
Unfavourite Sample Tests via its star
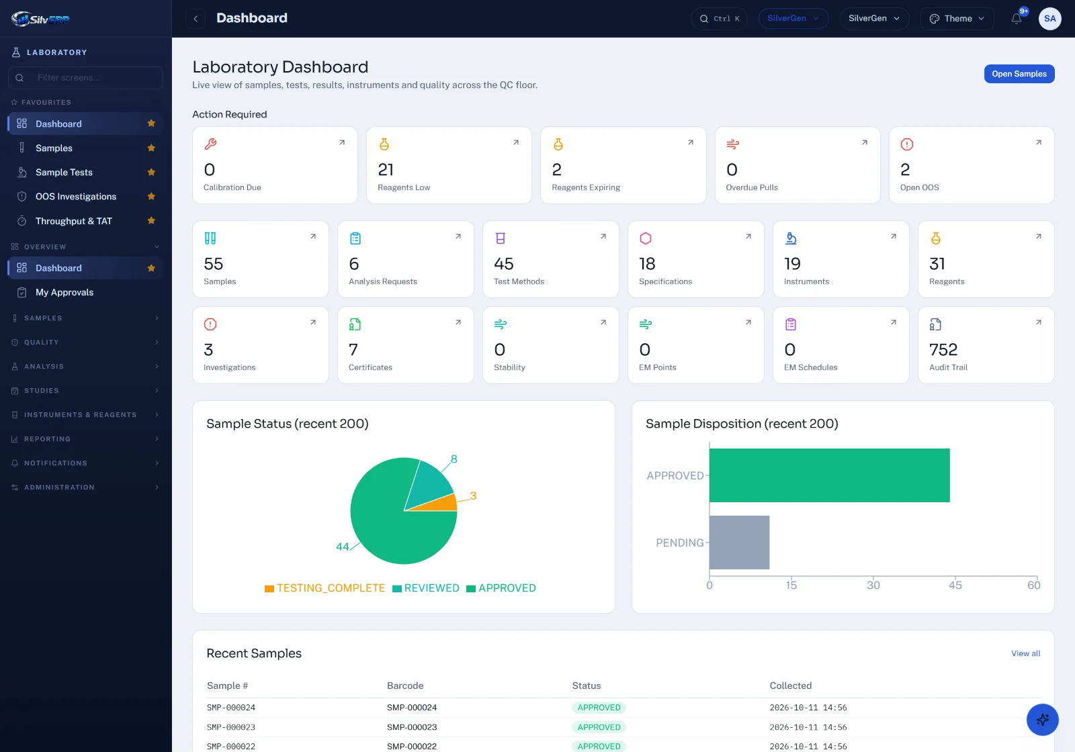pos(151,172)
